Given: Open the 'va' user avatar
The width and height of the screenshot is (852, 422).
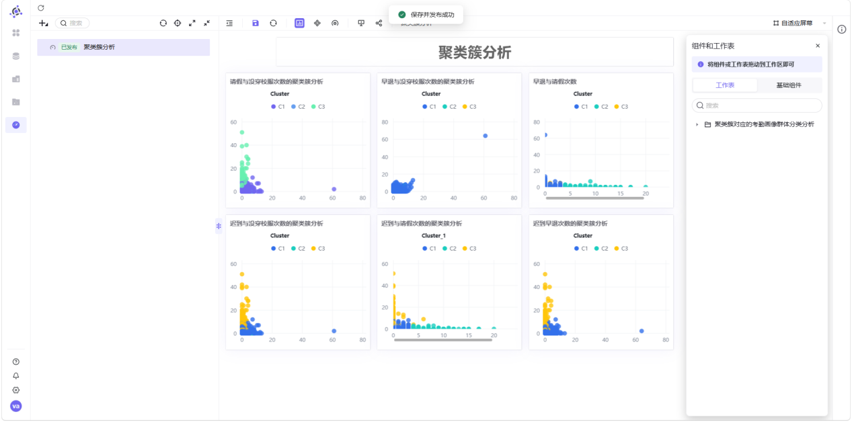Looking at the screenshot, I should (16, 406).
